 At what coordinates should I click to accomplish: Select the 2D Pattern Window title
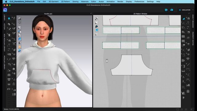(140, 14)
